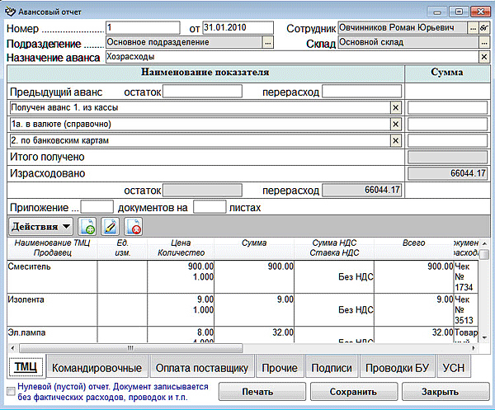Image resolution: width=495 pixels, height=410 pixels.
Task: Click the 'Сумма НДС Ставка НДС' column header
Action: click(334, 247)
